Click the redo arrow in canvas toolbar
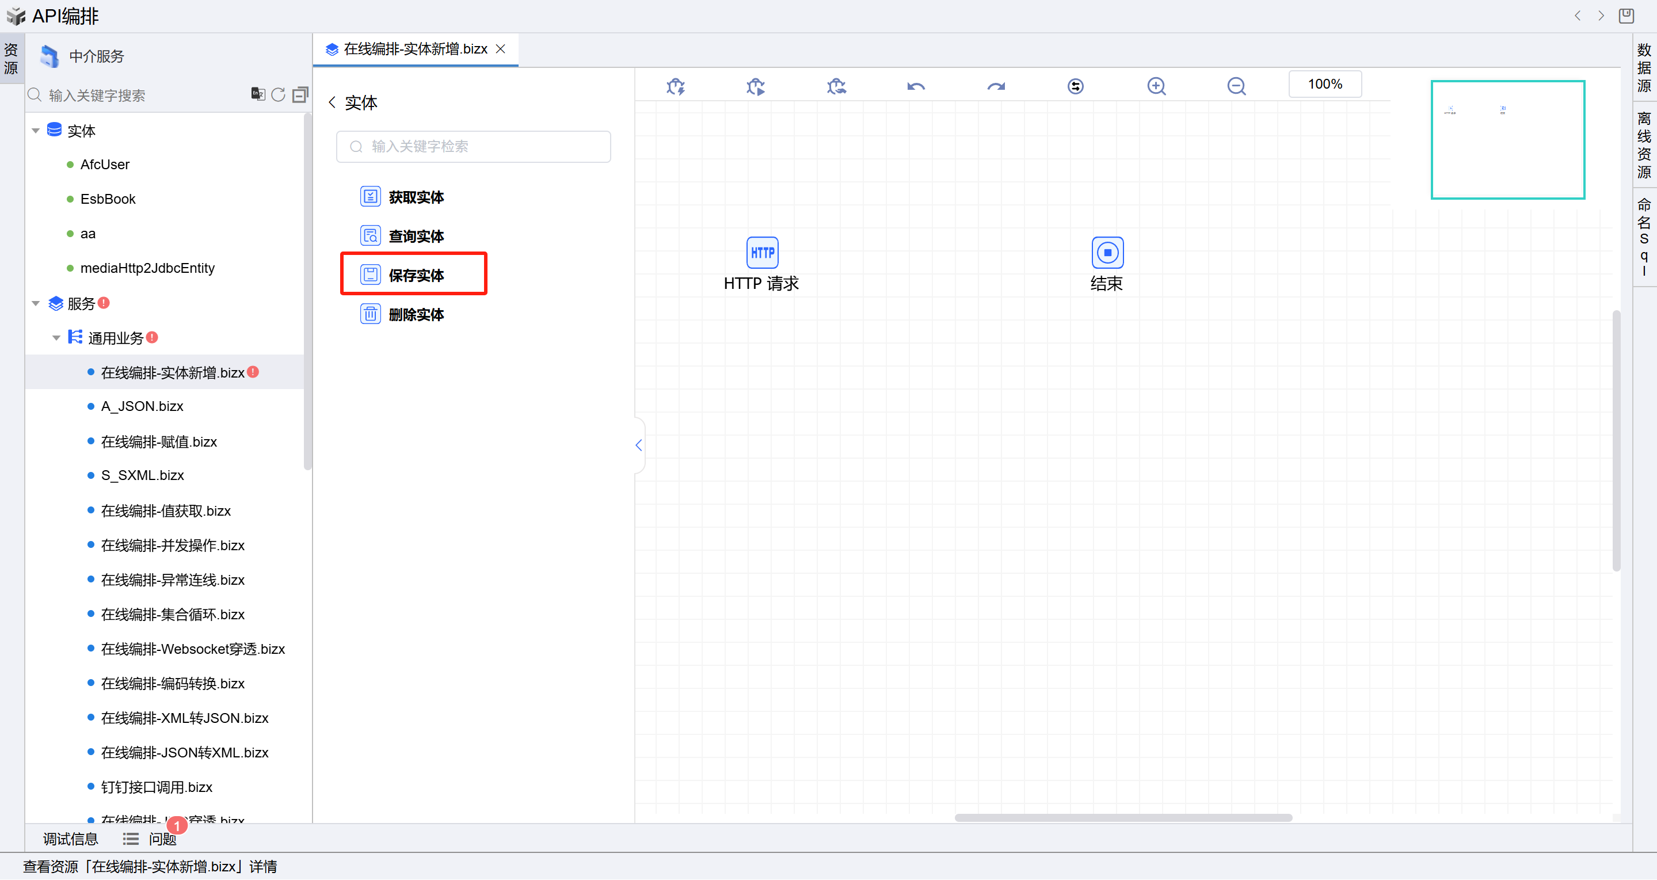 click(x=996, y=86)
